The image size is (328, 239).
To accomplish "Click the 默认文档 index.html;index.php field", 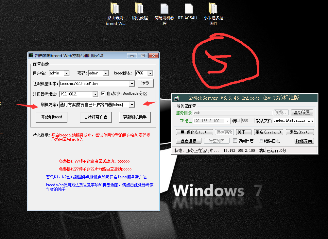I will [x=293, y=121].
